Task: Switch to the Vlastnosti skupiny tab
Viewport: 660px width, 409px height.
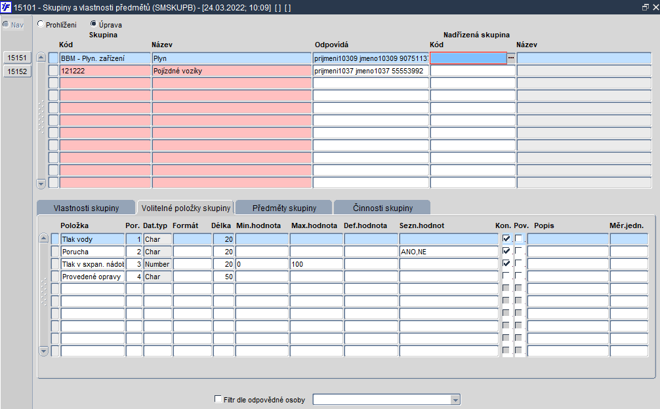Action: tap(87, 208)
